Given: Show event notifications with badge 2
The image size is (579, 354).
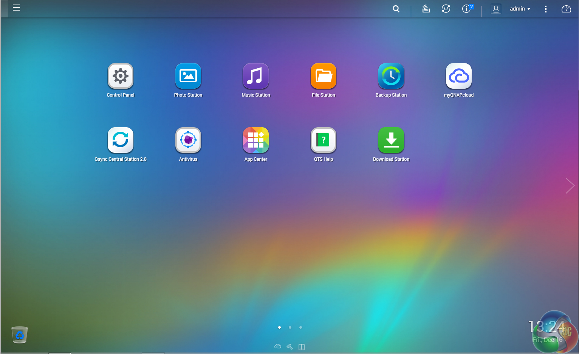Looking at the screenshot, I should point(467,9).
